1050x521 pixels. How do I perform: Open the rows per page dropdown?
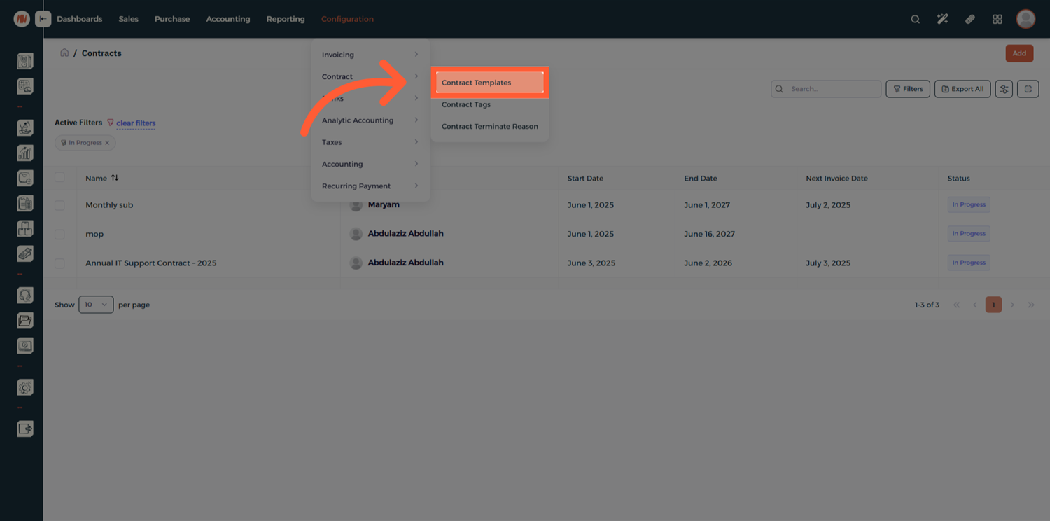[x=96, y=305]
